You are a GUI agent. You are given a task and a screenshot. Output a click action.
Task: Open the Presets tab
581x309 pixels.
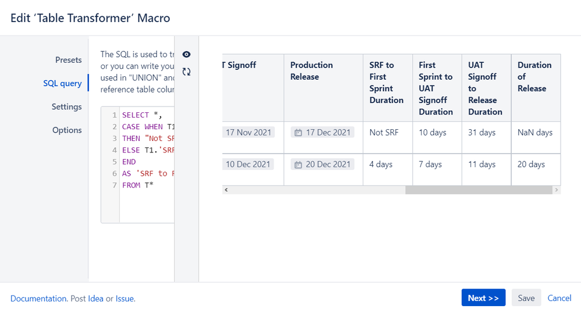[x=68, y=60]
